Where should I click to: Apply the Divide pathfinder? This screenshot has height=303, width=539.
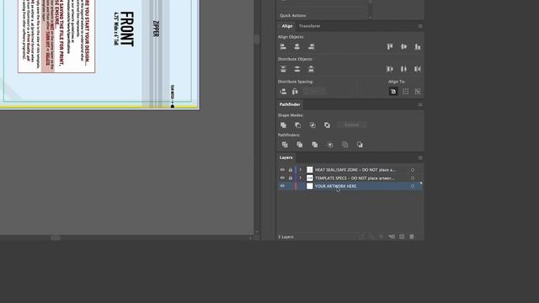click(x=285, y=145)
